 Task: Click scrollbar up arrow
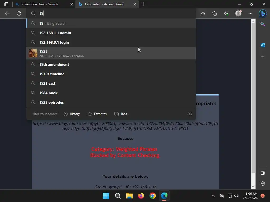(253, 21)
